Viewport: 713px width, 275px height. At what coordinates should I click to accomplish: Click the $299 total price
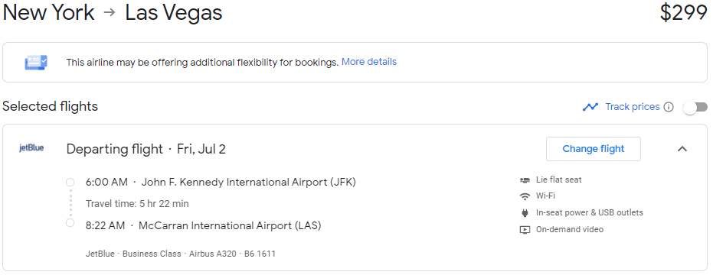click(x=683, y=13)
